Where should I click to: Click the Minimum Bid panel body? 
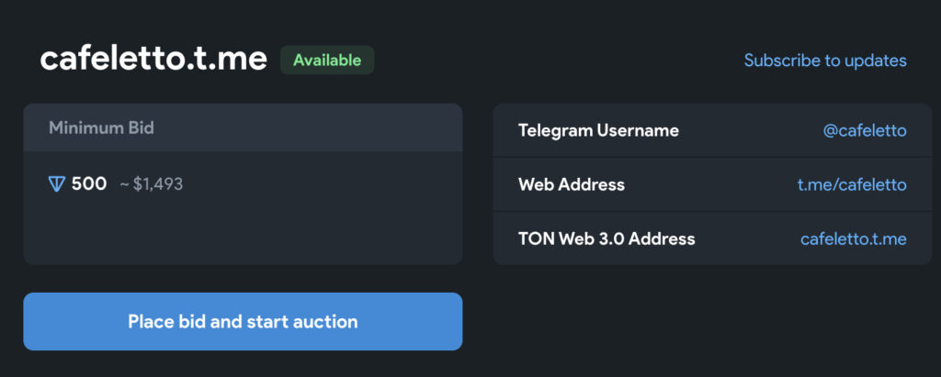243,207
